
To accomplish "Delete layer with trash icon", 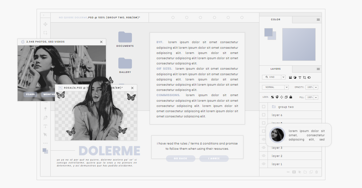I will click(317, 172).
